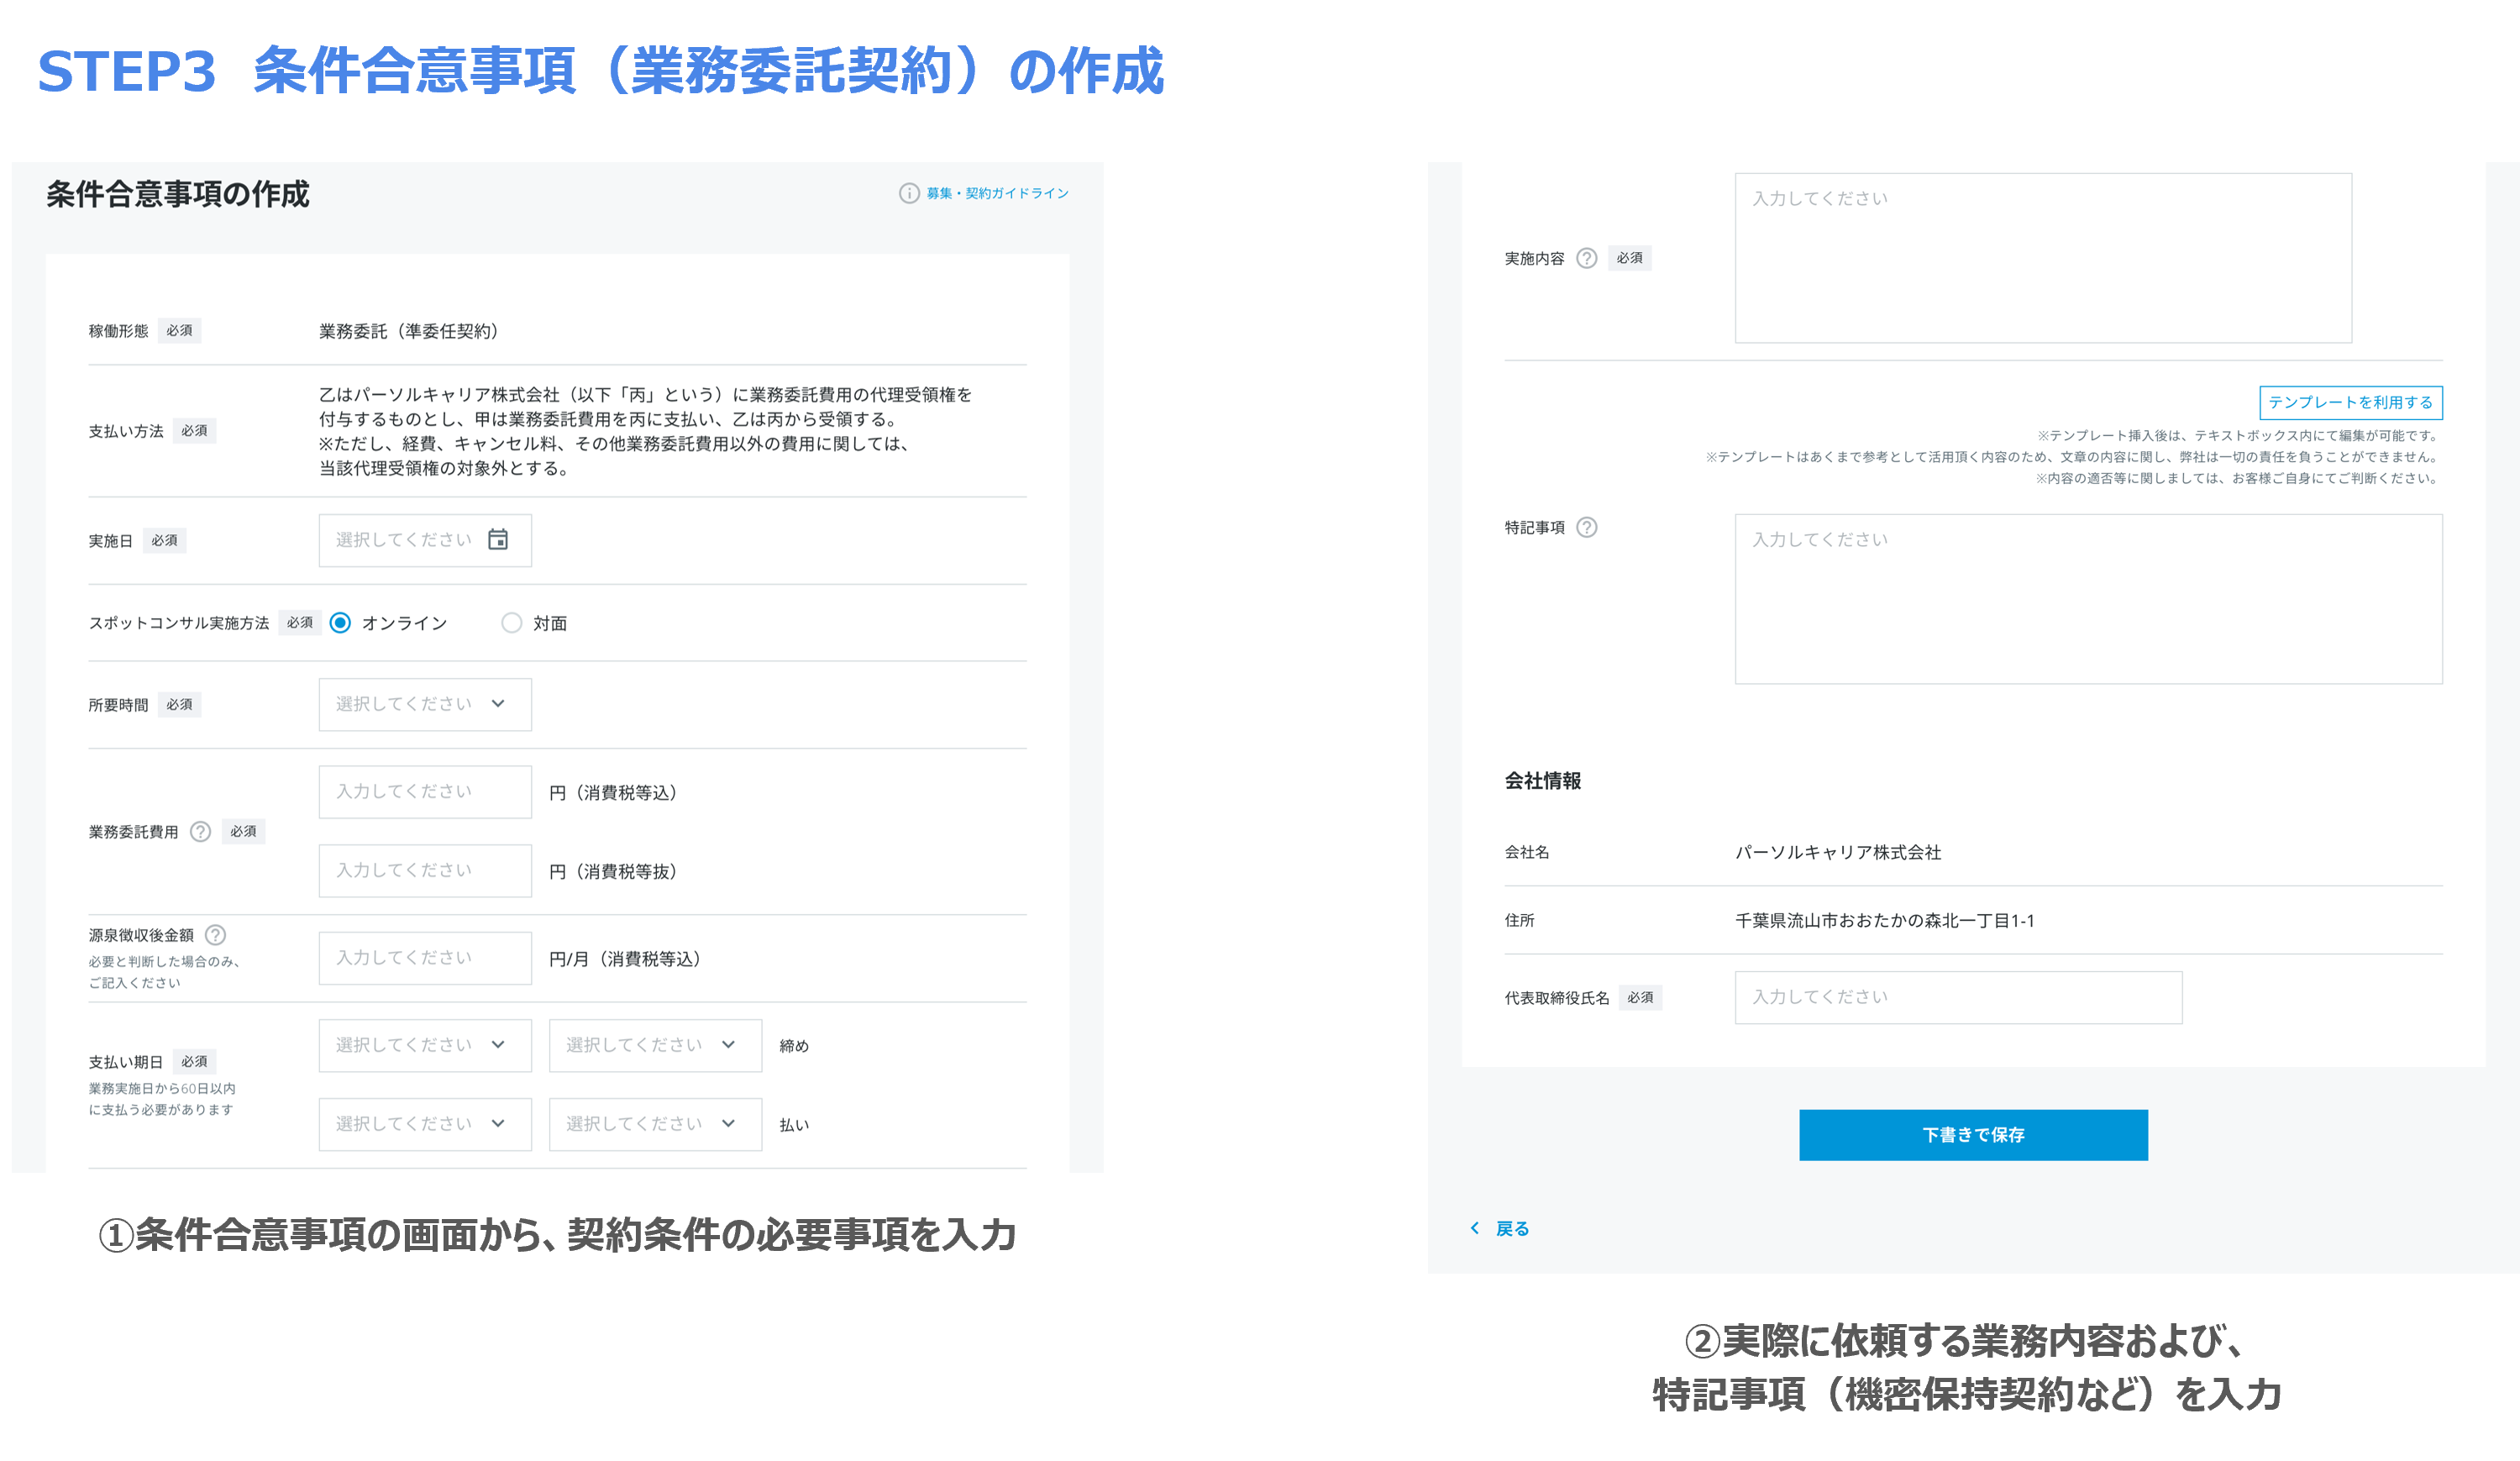Select the 対面 radio button
Viewport: 2520px width, 1461px height.
511,623
